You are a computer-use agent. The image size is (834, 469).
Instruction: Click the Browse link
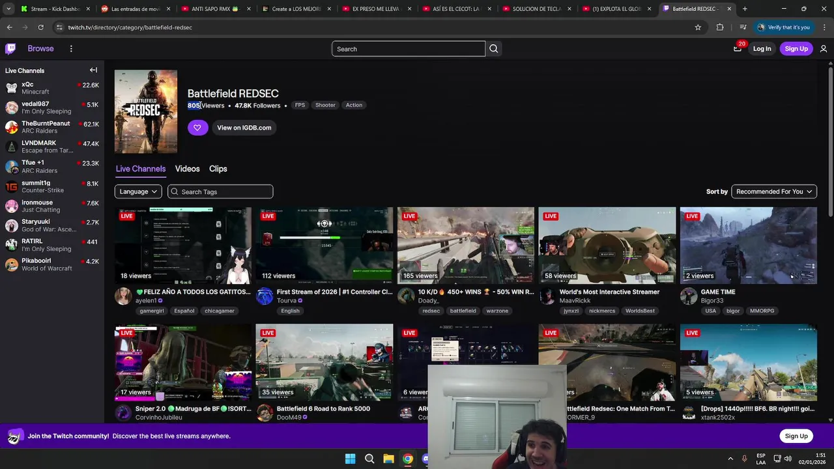pyautogui.click(x=40, y=49)
